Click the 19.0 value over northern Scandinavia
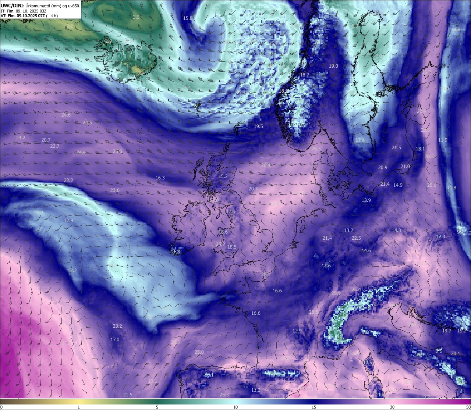The height and width of the screenshot is (410, 471). point(333,66)
